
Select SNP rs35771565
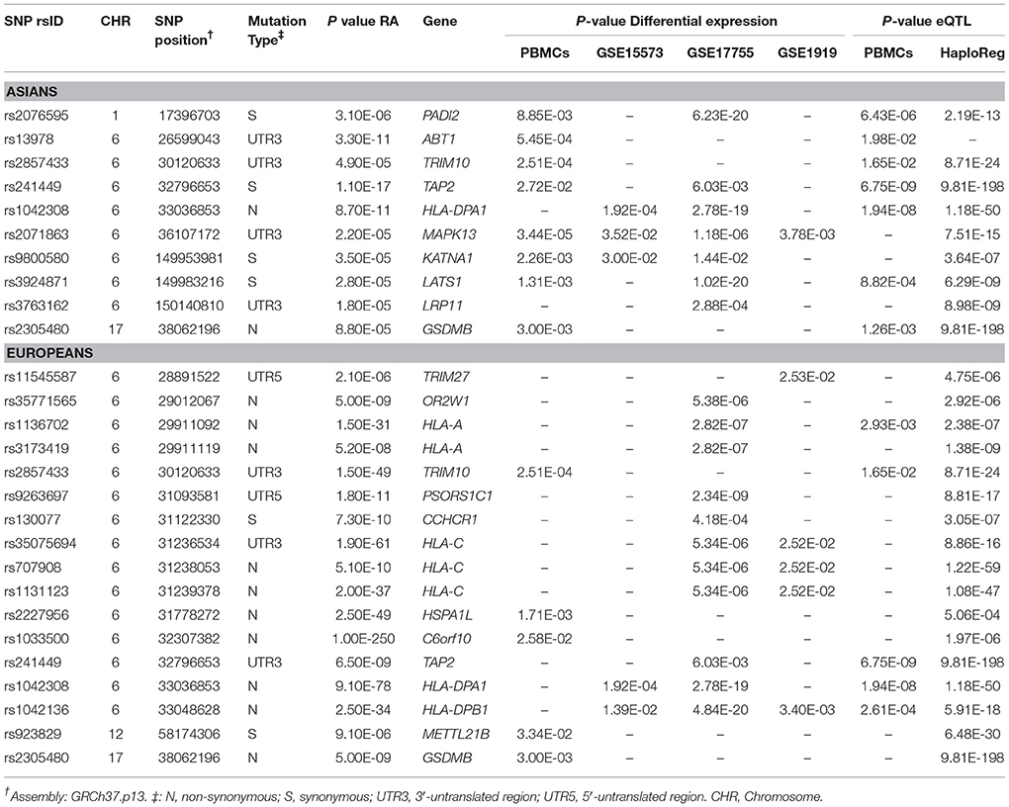click(x=40, y=401)
